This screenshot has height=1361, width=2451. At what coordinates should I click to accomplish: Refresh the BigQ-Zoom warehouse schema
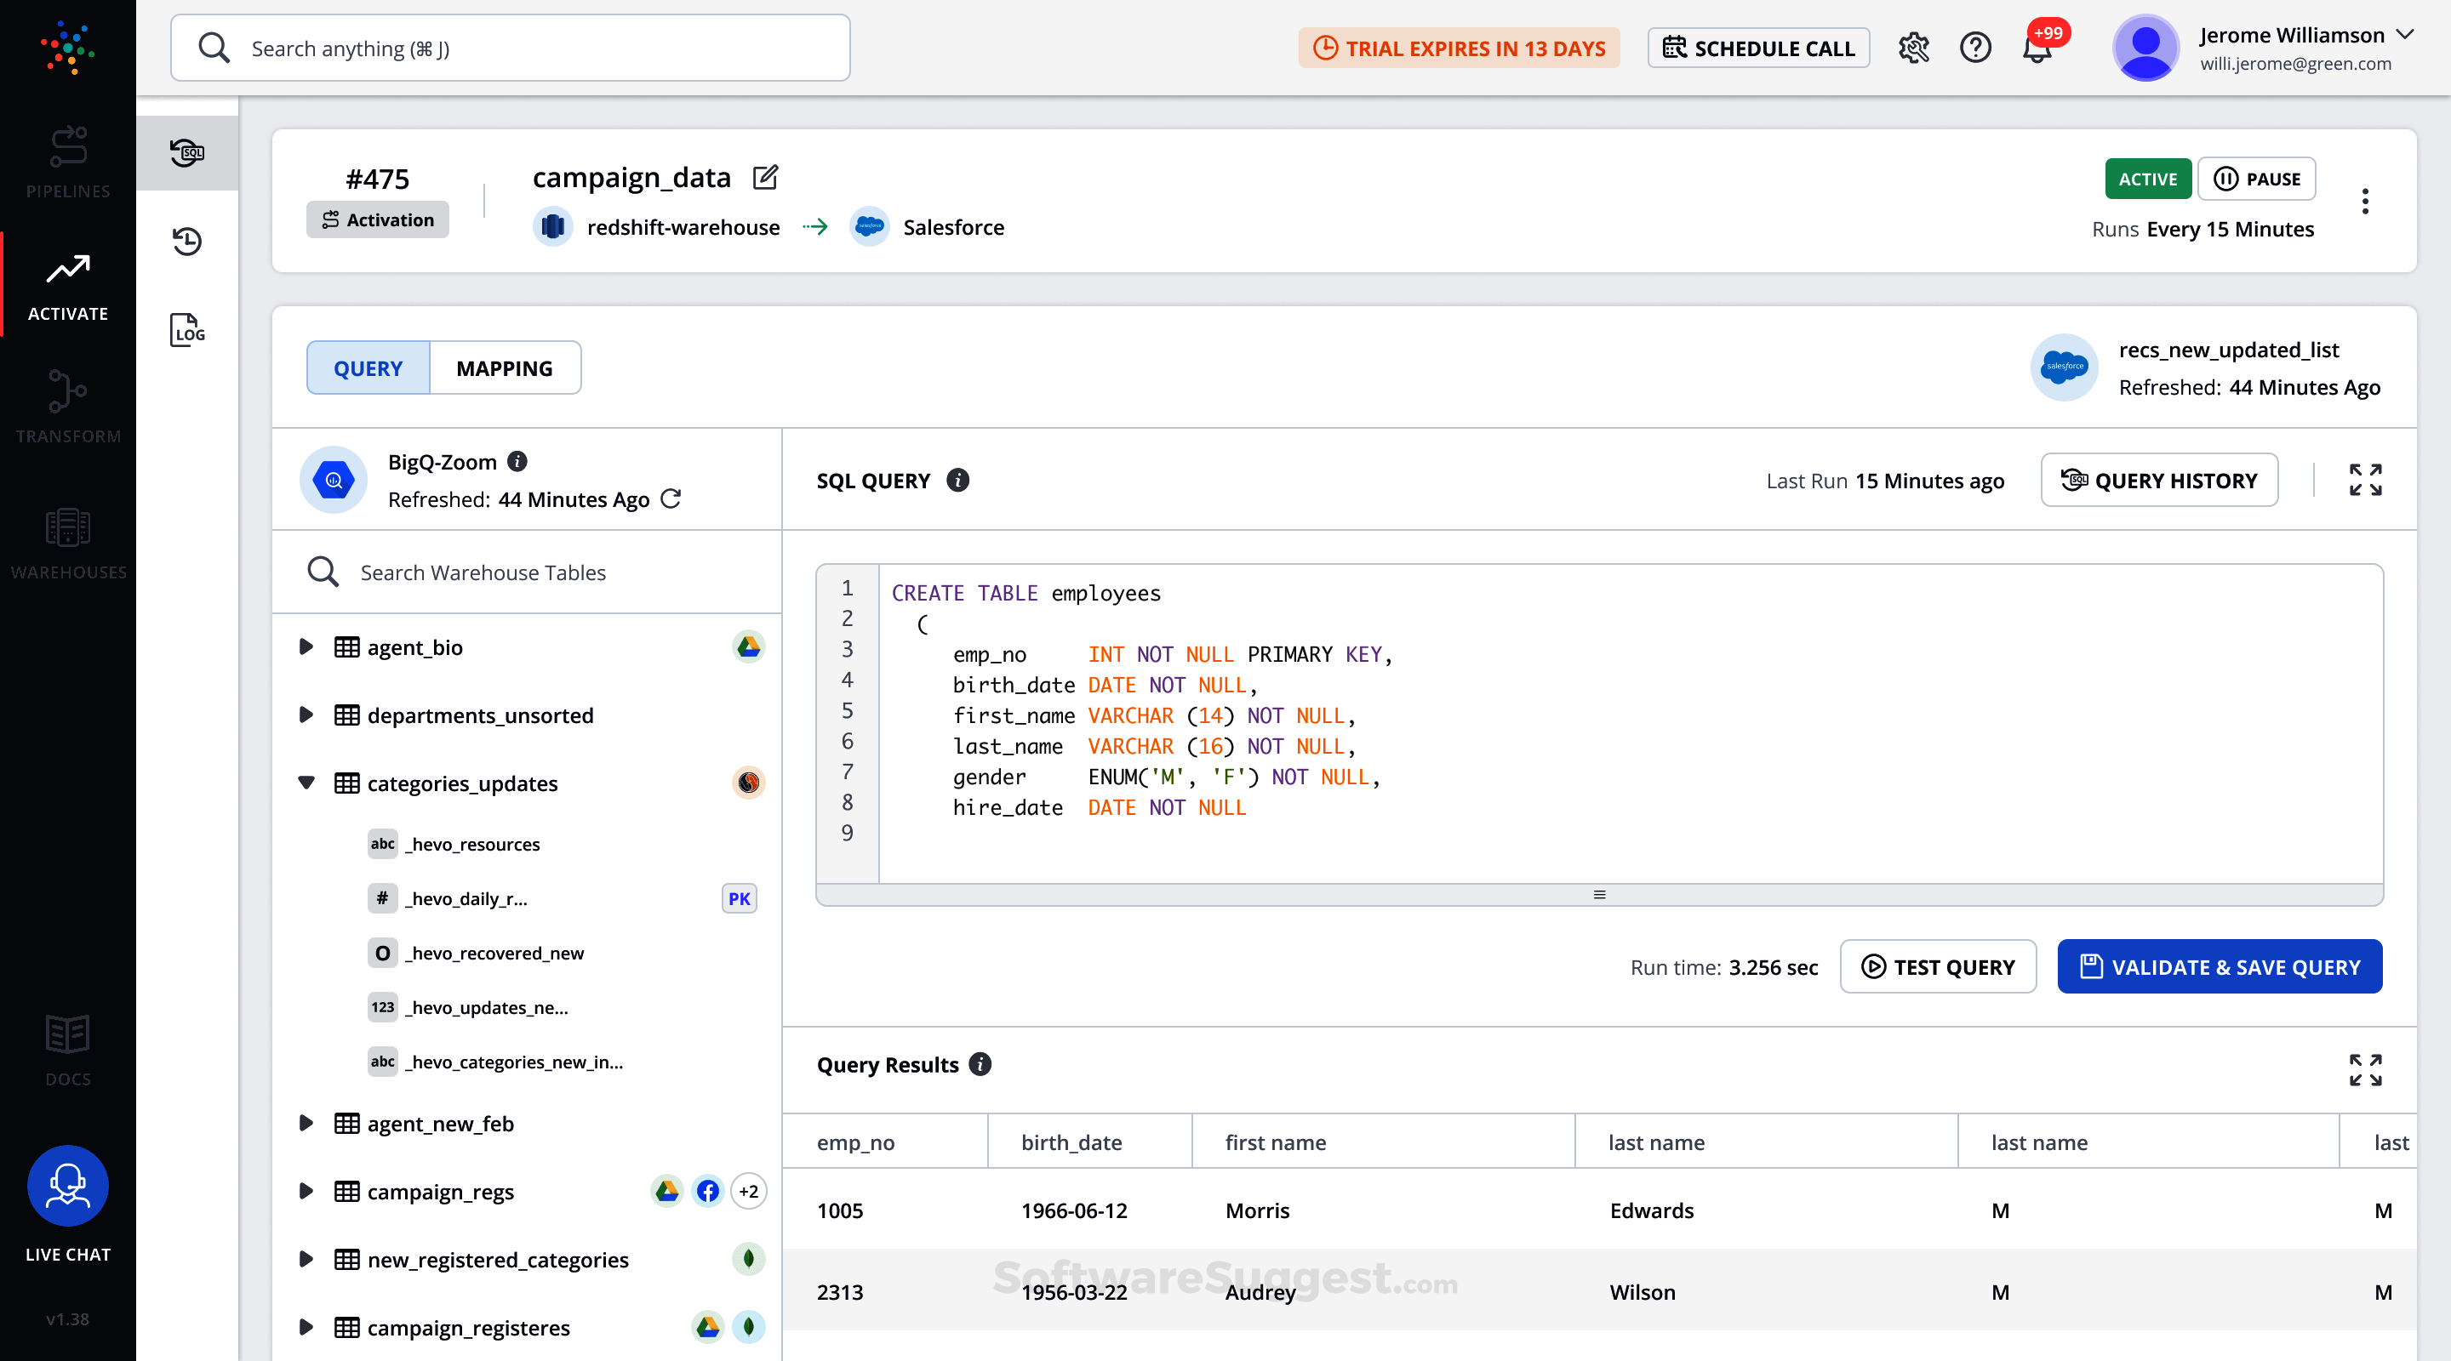(671, 498)
